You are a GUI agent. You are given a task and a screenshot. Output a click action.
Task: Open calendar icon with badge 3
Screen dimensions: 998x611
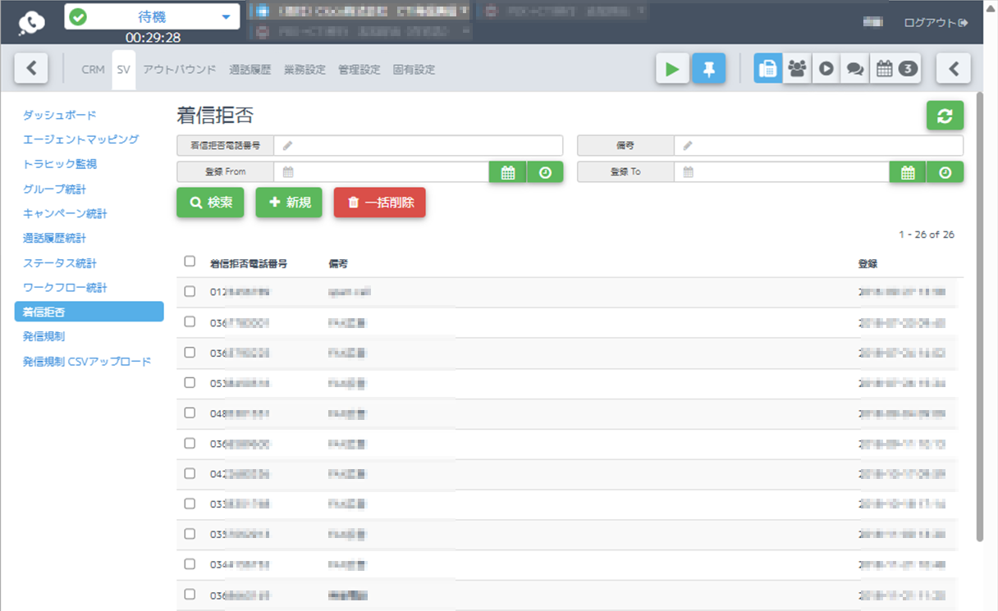[x=895, y=69]
